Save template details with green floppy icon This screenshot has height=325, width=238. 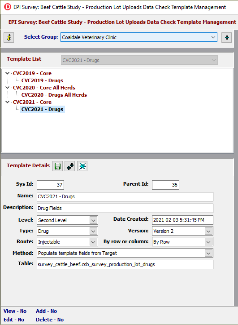[57, 166]
